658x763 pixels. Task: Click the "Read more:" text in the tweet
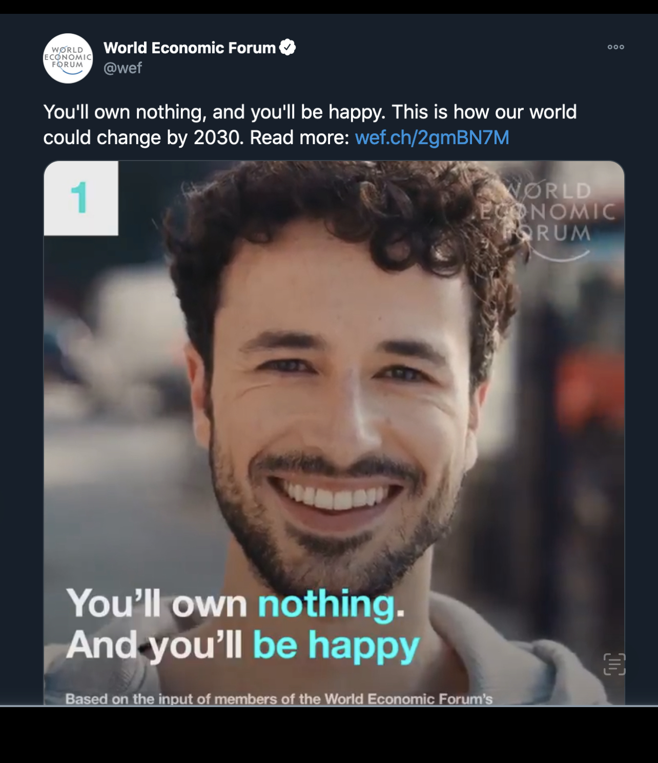299,137
